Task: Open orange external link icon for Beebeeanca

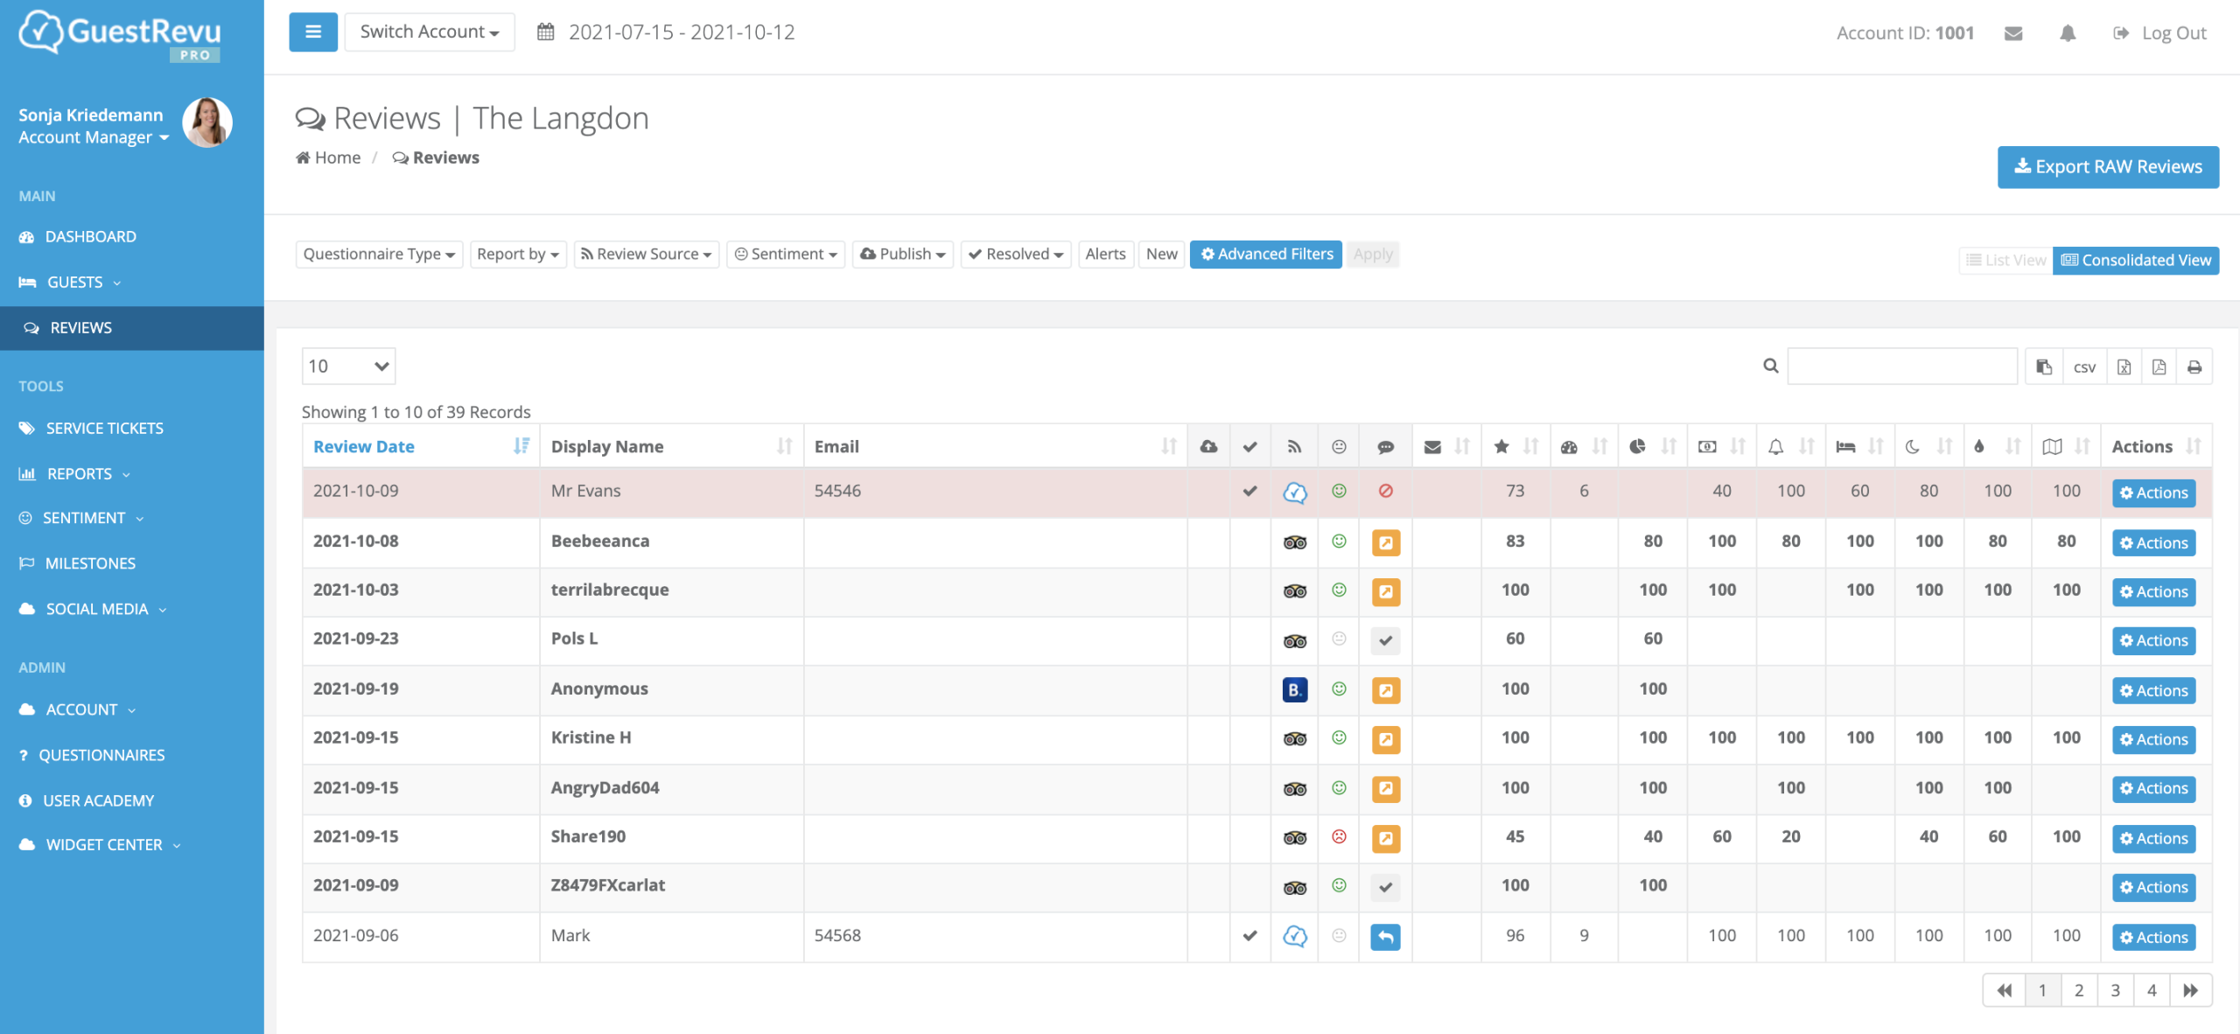Action: (x=1385, y=542)
